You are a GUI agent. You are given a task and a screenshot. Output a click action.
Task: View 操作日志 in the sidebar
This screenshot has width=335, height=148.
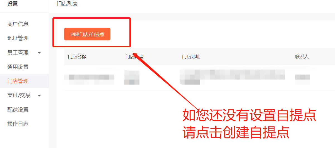click(18, 124)
